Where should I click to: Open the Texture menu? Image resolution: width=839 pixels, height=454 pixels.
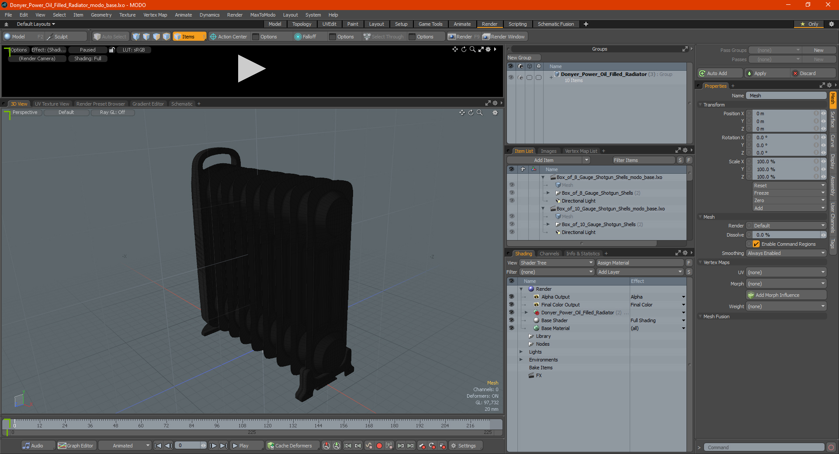[127, 15]
